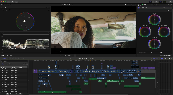The width and height of the screenshot is (173, 95).
Task: Show the Transitions browser
Action: pos(171,58)
